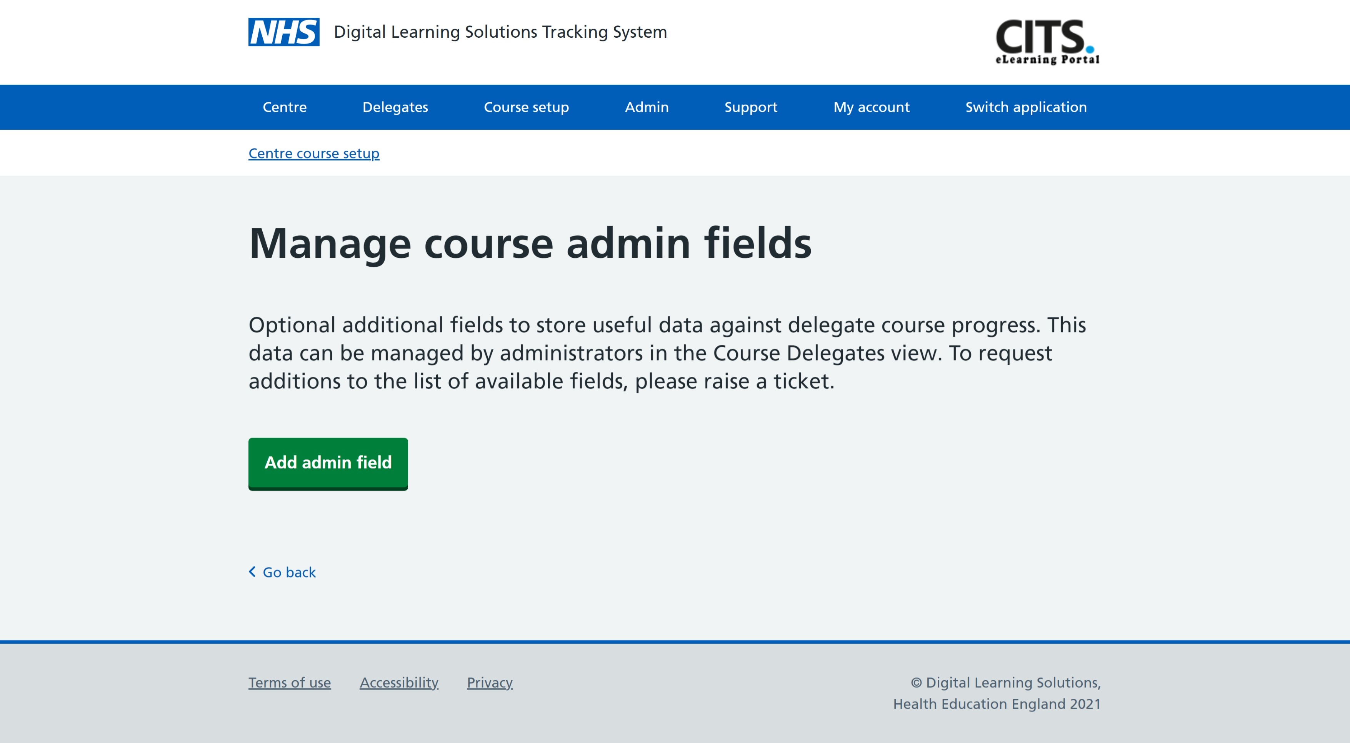1350x743 pixels.
Task: Select Course setup in the navigation bar
Action: click(x=526, y=107)
